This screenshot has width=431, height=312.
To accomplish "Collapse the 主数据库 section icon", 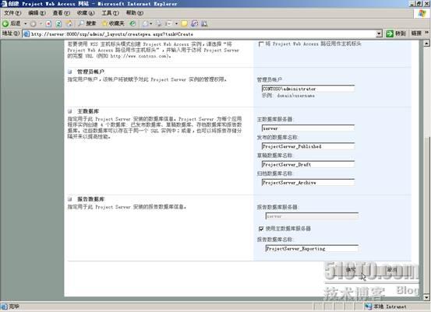I will click(x=70, y=111).
